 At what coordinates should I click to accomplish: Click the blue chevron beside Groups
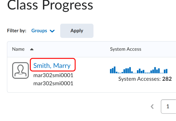coord(52,31)
